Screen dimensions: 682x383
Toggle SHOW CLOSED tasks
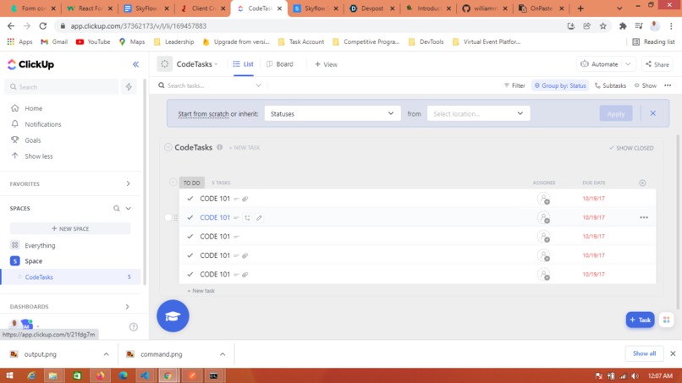[631, 148]
